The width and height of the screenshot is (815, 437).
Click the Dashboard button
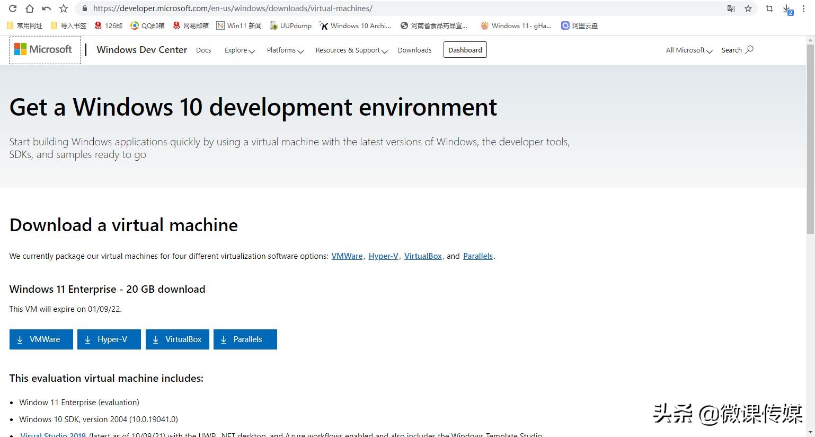[465, 50]
